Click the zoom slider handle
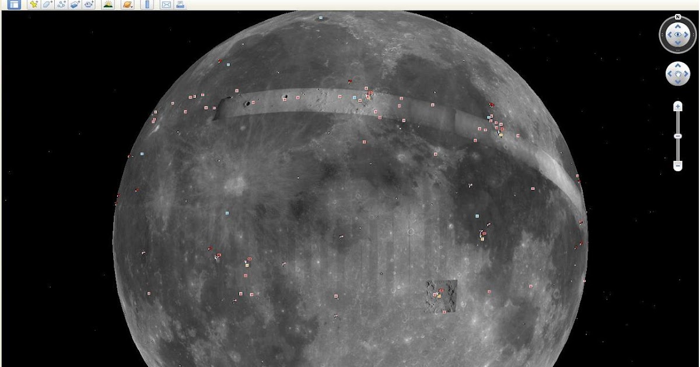Screen dimensions: 700x367 678,136
